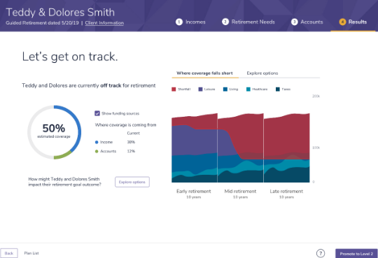Viewport: 378px width, 258px height.
Task: Click the step 3 circle beside Accounts
Action: [294, 22]
